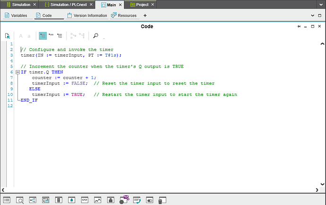Click the first greyed-out node graph icon
This screenshot has width=326, height=205.
pos(73,36)
